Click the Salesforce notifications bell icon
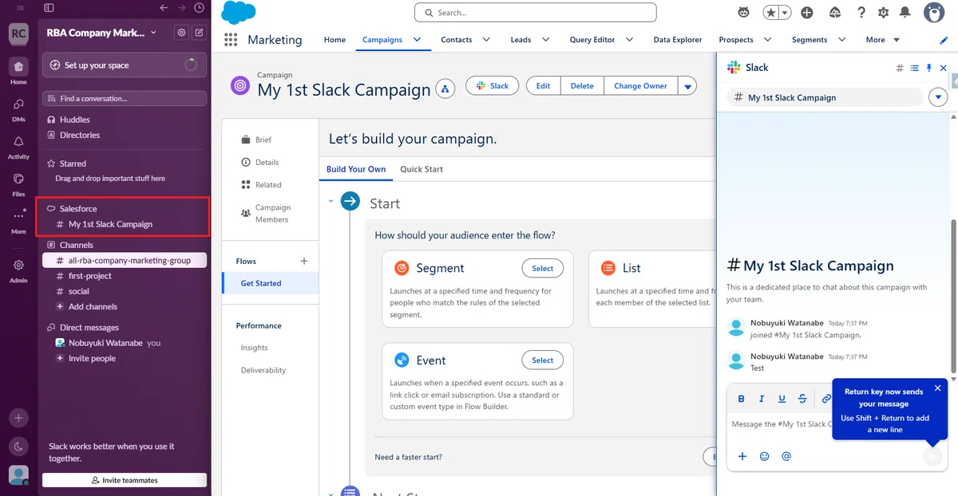This screenshot has width=958, height=496. (905, 13)
